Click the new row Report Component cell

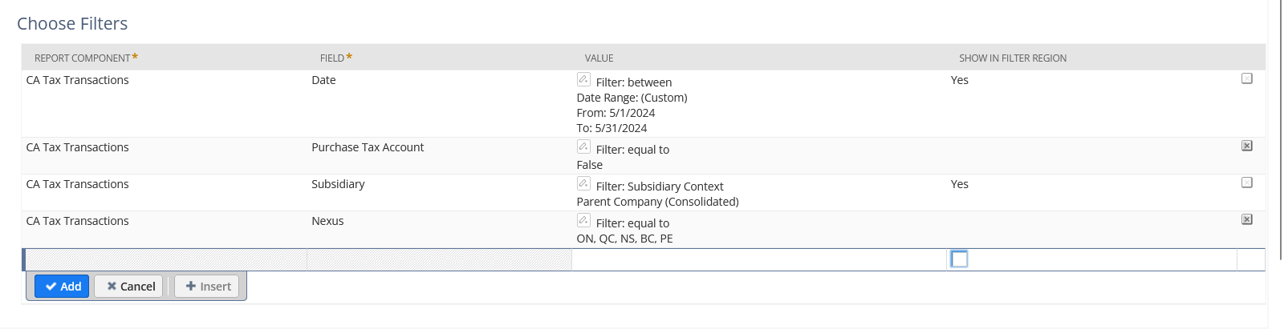pos(165,259)
